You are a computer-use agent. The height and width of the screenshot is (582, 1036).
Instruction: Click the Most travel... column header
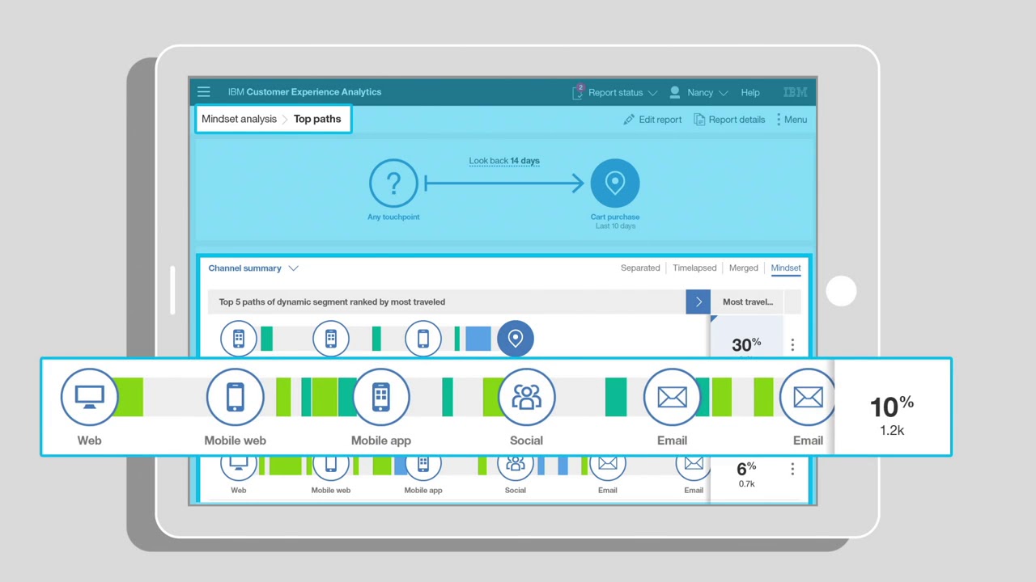tap(748, 302)
